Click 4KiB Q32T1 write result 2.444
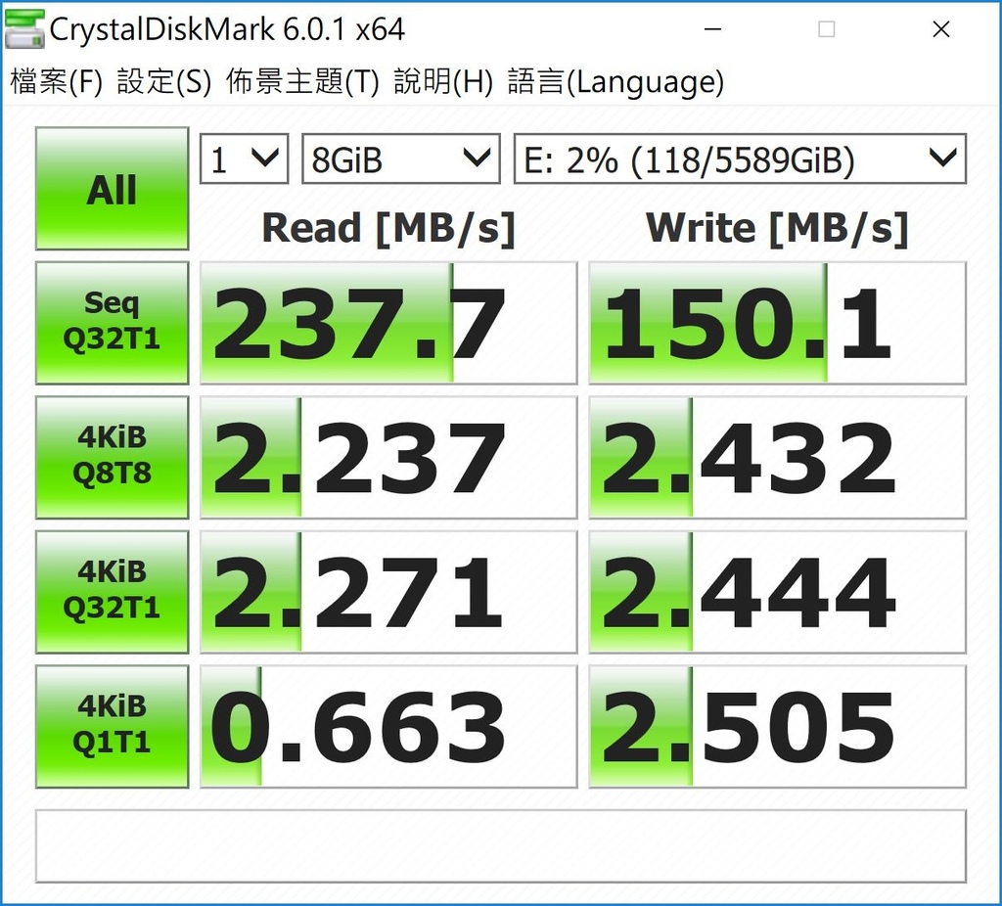Viewport: 1002px width, 906px height. pyautogui.click(x=777, y=592)
